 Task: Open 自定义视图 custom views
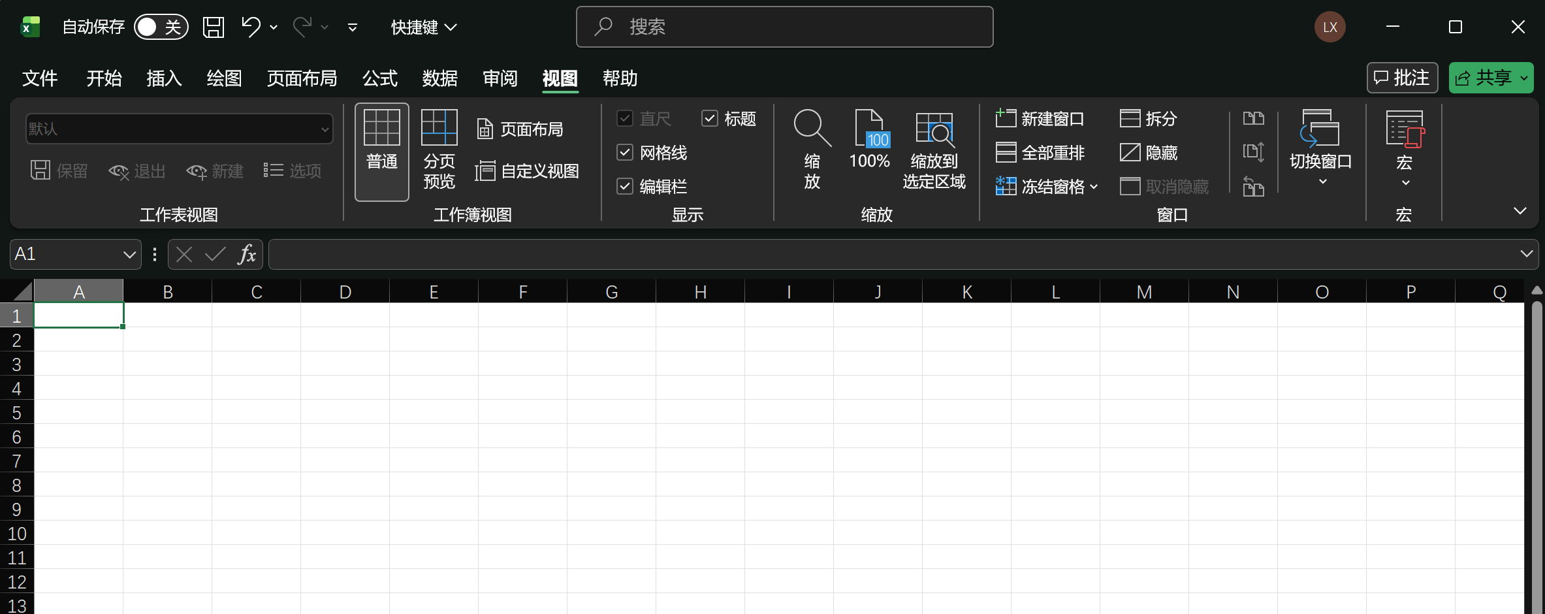[x=527, y=171]
